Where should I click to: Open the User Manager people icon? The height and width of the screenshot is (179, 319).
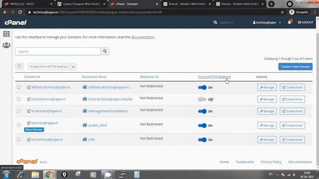[6, 45]
